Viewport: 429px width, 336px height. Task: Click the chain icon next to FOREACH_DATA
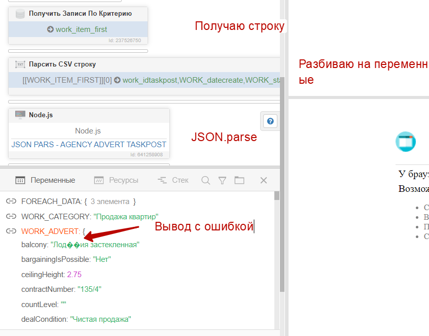(11, 201)
